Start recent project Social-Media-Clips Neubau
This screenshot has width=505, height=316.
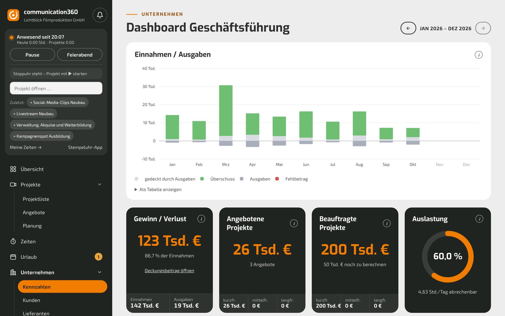tap(58, 102)
